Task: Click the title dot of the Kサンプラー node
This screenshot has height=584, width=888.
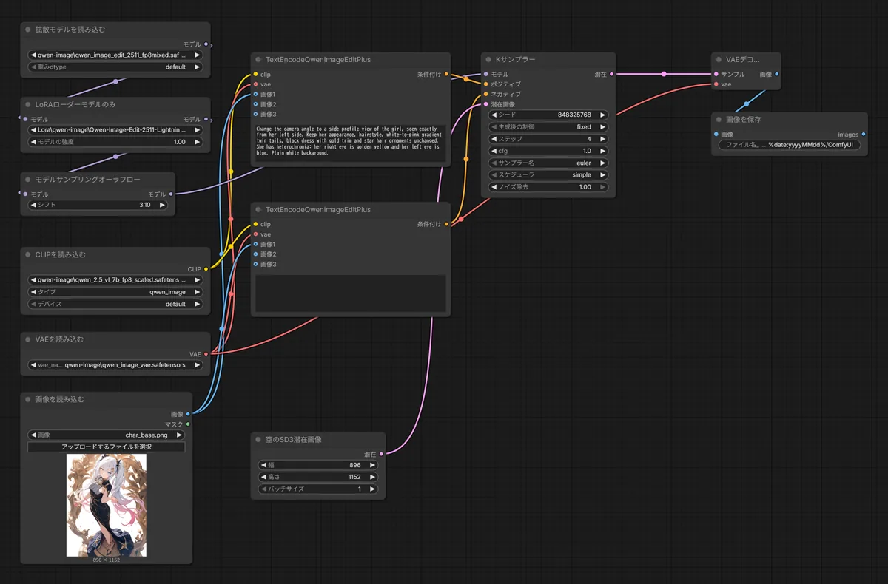Action: click(x=488, y=59)
